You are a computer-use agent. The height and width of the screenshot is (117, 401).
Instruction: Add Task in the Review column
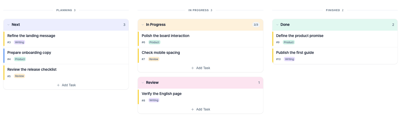click(x=200, y=109)
